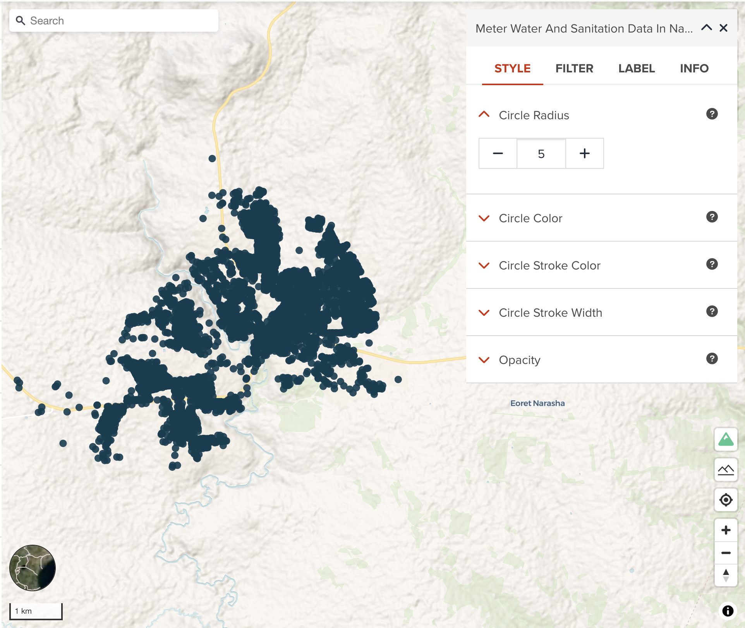Switch to the LABEL tab

636,69
